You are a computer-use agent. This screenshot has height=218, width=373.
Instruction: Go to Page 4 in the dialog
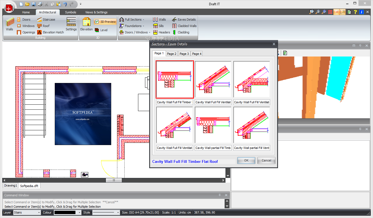tap(197, 54)
